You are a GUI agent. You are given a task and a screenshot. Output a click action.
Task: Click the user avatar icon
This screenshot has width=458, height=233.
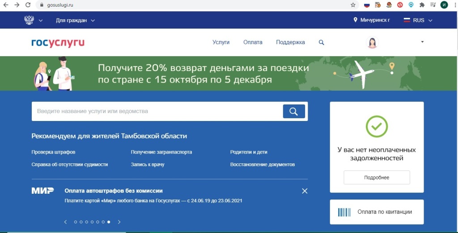(x=372, y=42)
